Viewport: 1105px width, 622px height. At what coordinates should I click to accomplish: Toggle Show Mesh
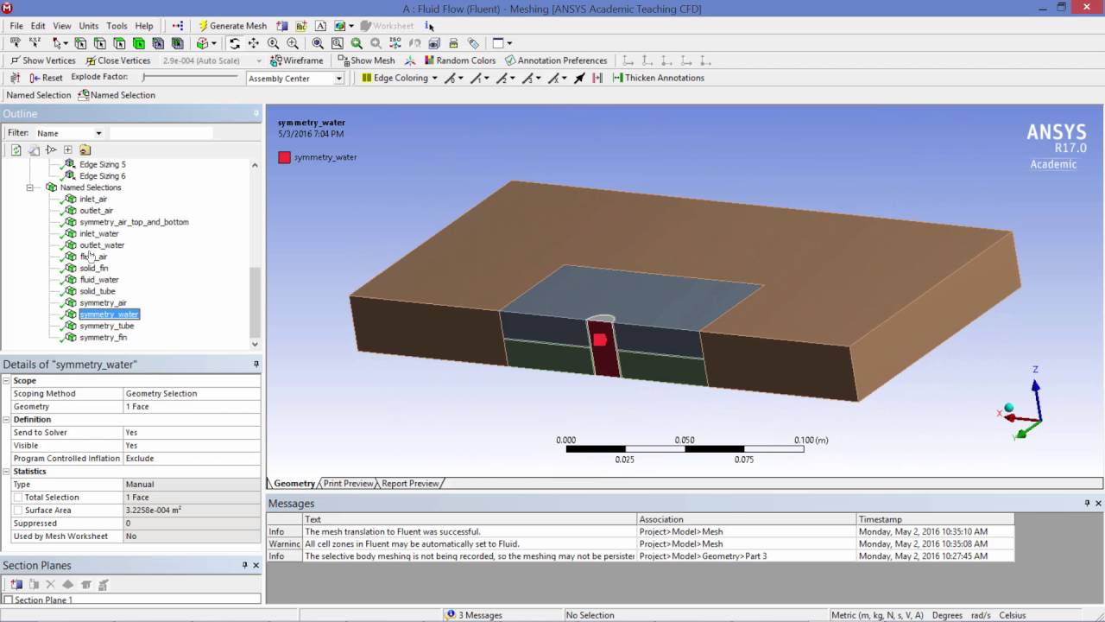[366, 60]
